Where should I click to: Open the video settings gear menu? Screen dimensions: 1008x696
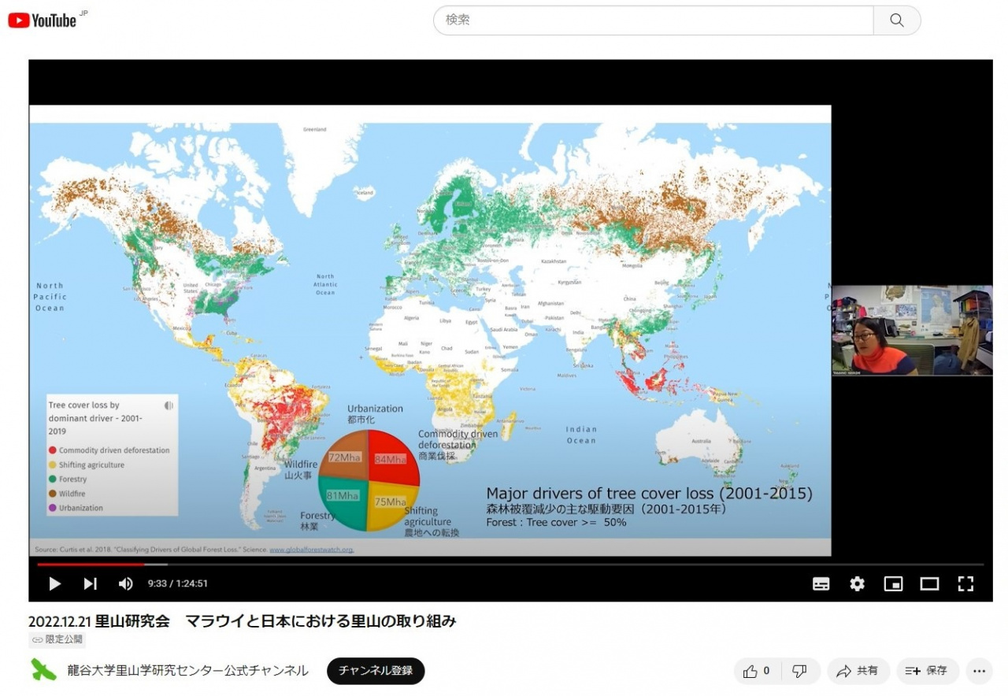857,583
